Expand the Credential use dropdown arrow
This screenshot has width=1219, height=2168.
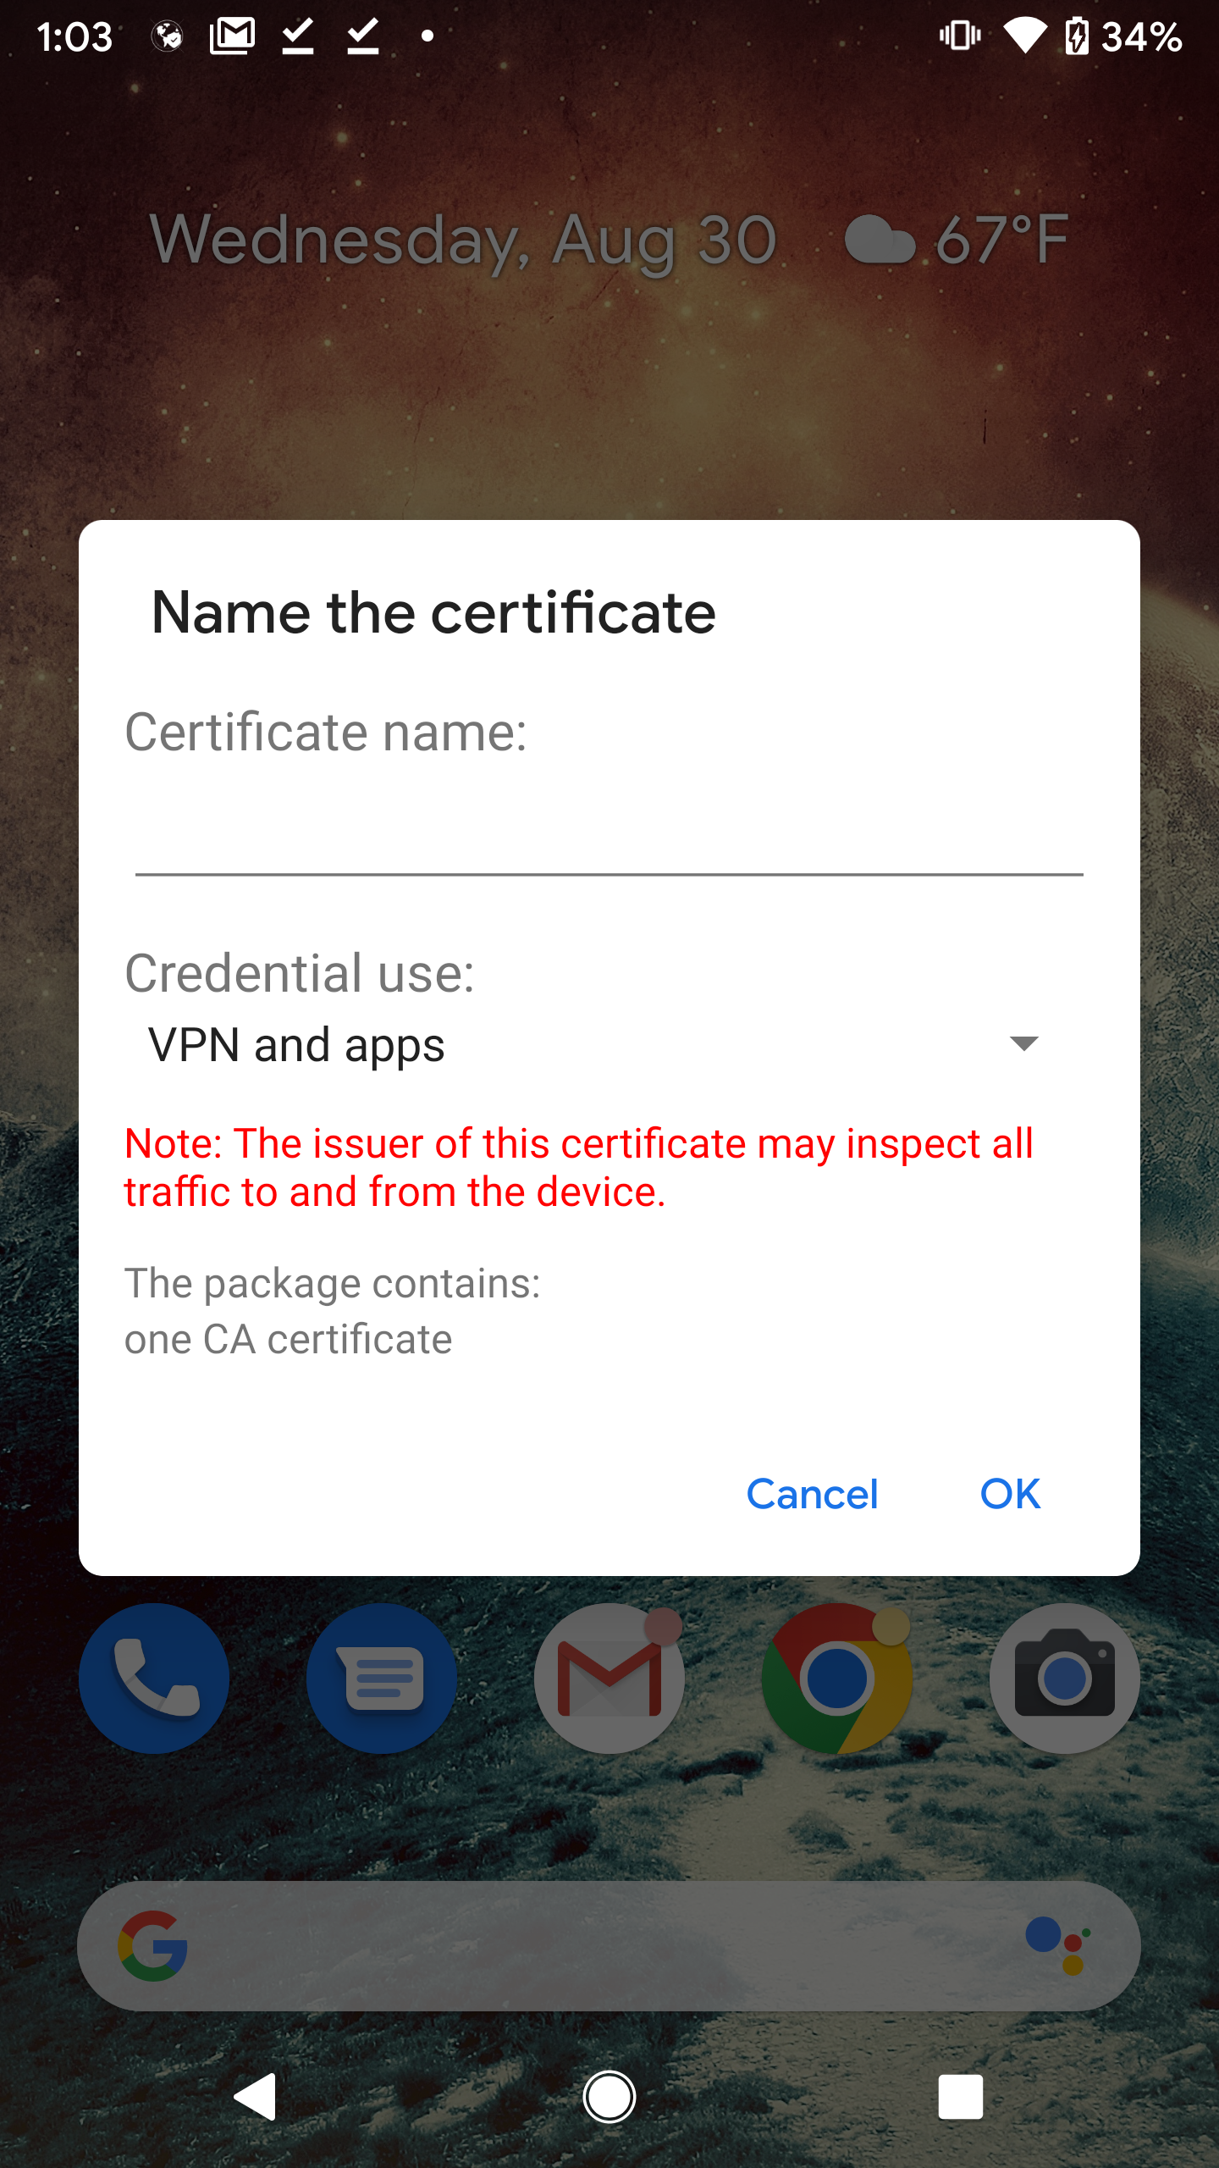pos(1024,1043)
